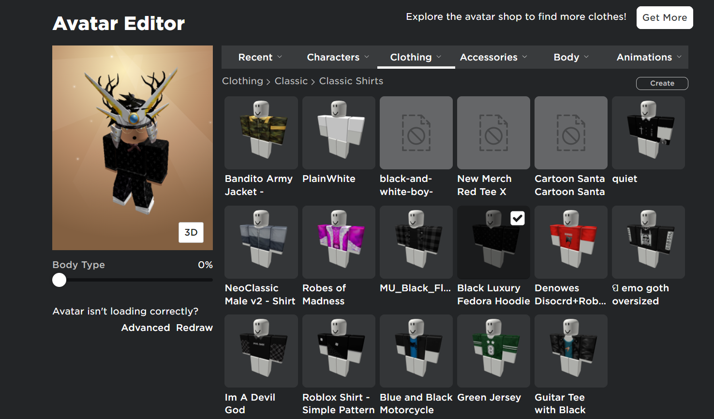Click the avatar preview image
Viewport: 714px width, 419px height.
[x=133, y=148]
